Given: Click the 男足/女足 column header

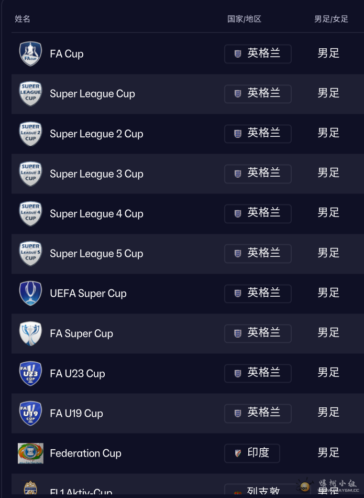Looking at the screenshot, I should [x=331, y=19].
